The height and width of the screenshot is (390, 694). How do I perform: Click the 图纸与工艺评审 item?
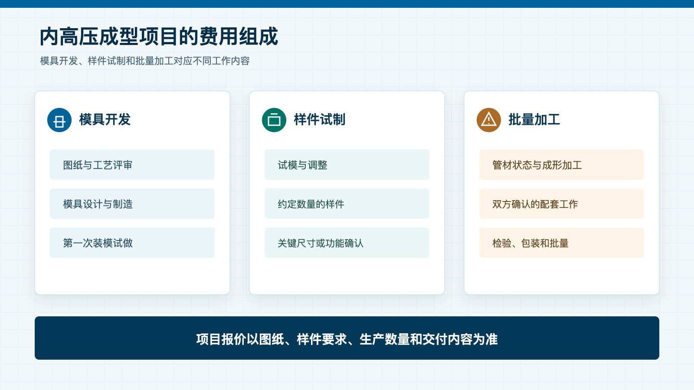[132, 165]
